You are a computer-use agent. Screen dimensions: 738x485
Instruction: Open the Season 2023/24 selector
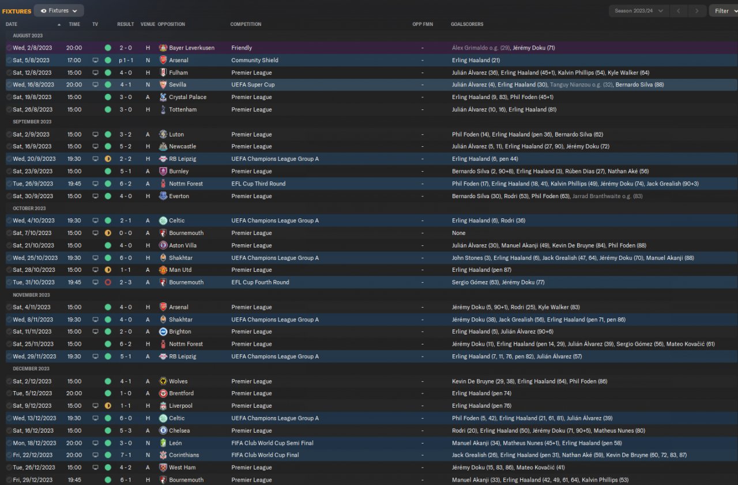639,10
